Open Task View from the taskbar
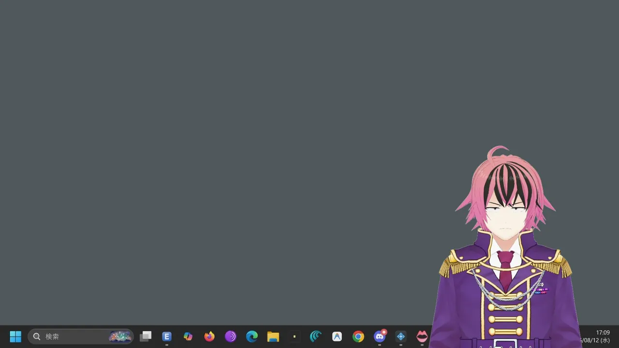Image resolution: width=619 pixels, height=348 pixels. click(x=146, y=336)
